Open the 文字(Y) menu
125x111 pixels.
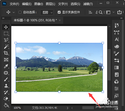[x=63, y=4]
